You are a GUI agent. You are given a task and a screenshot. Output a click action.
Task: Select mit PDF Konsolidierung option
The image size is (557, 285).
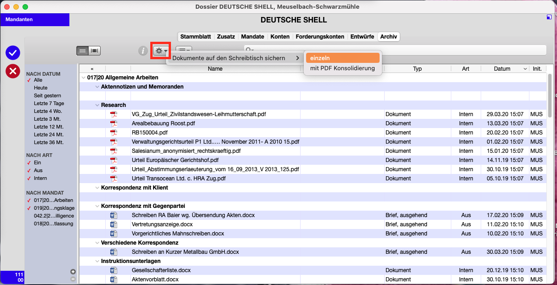tap(343, 68)
